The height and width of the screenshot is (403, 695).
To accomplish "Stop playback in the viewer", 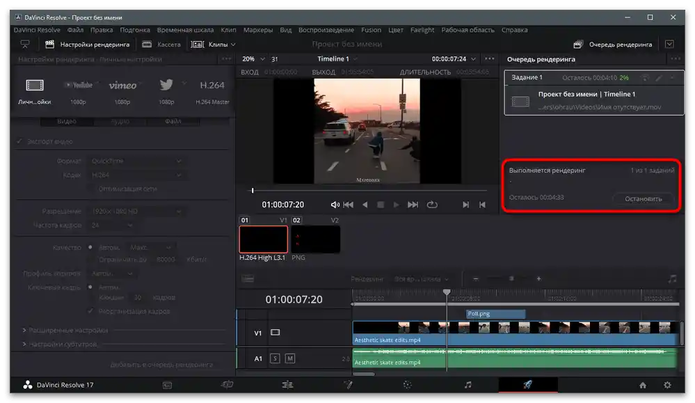I will click(381, 205).
